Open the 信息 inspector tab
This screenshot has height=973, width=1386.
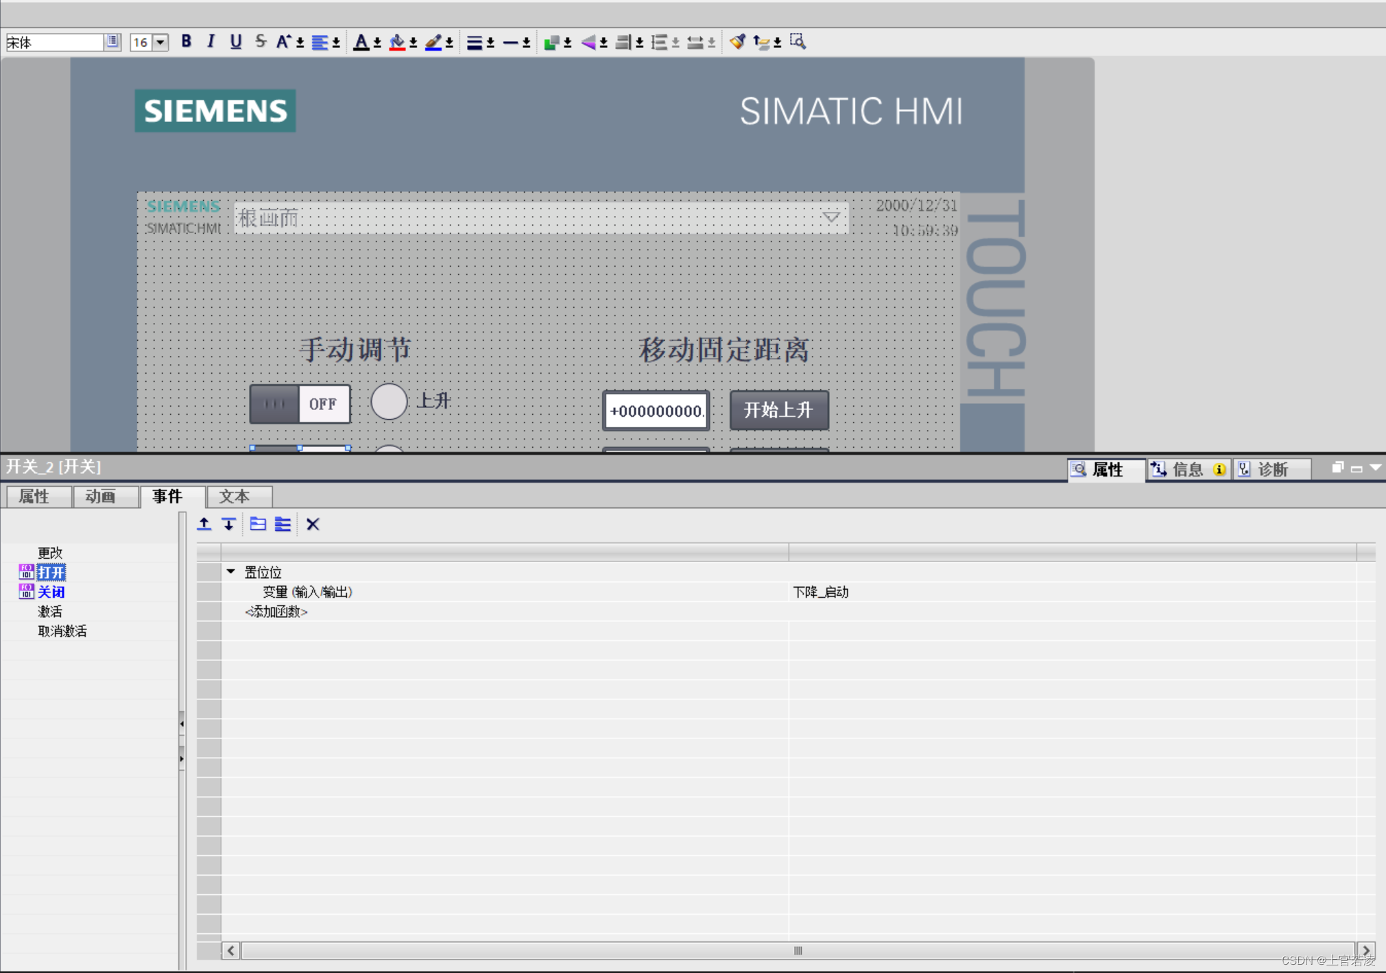[1186, 470]
